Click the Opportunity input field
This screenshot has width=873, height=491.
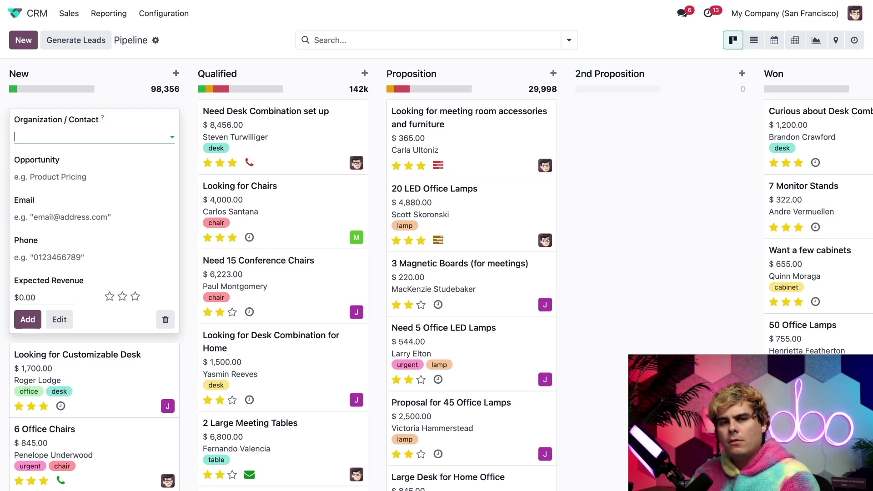[94, 176]
